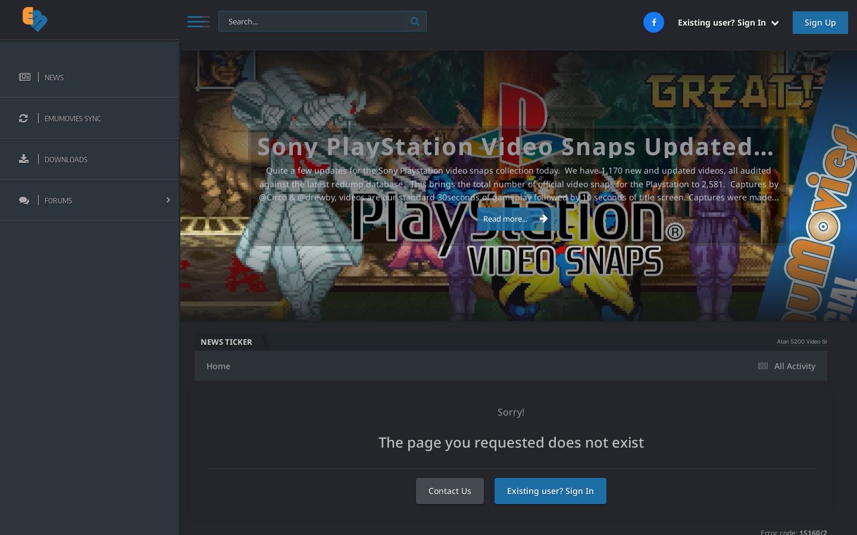
Task: Click the blue Existing user Sign In button
Action: [x=551, y=491]
